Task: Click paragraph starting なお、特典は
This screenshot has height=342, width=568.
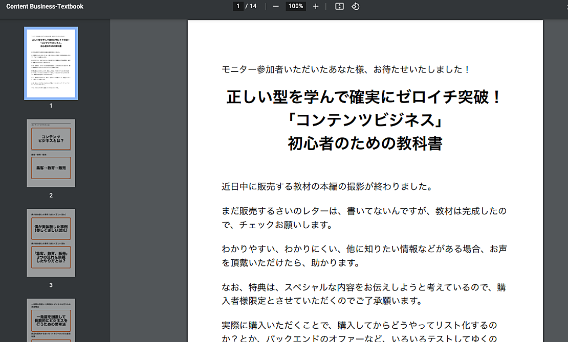Action: 364,294
